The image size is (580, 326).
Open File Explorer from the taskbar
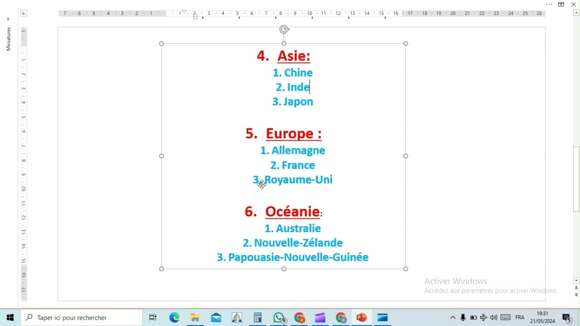[195, 318]
